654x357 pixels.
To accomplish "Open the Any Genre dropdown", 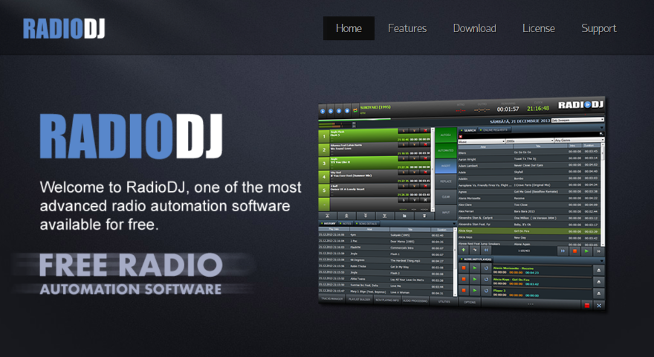I will point(580,141).
